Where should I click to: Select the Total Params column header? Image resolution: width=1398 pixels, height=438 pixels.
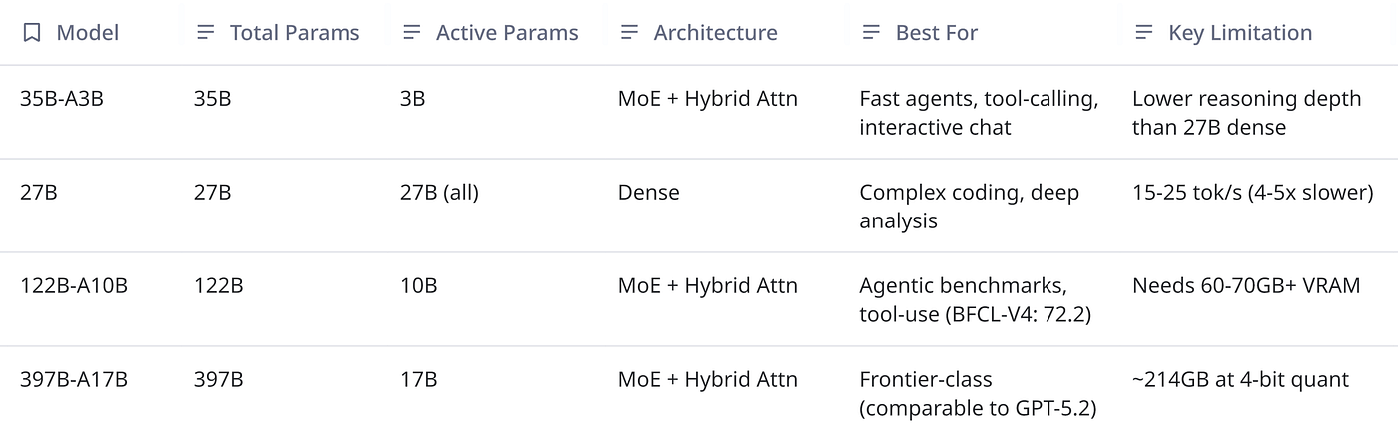pos(295,33)
